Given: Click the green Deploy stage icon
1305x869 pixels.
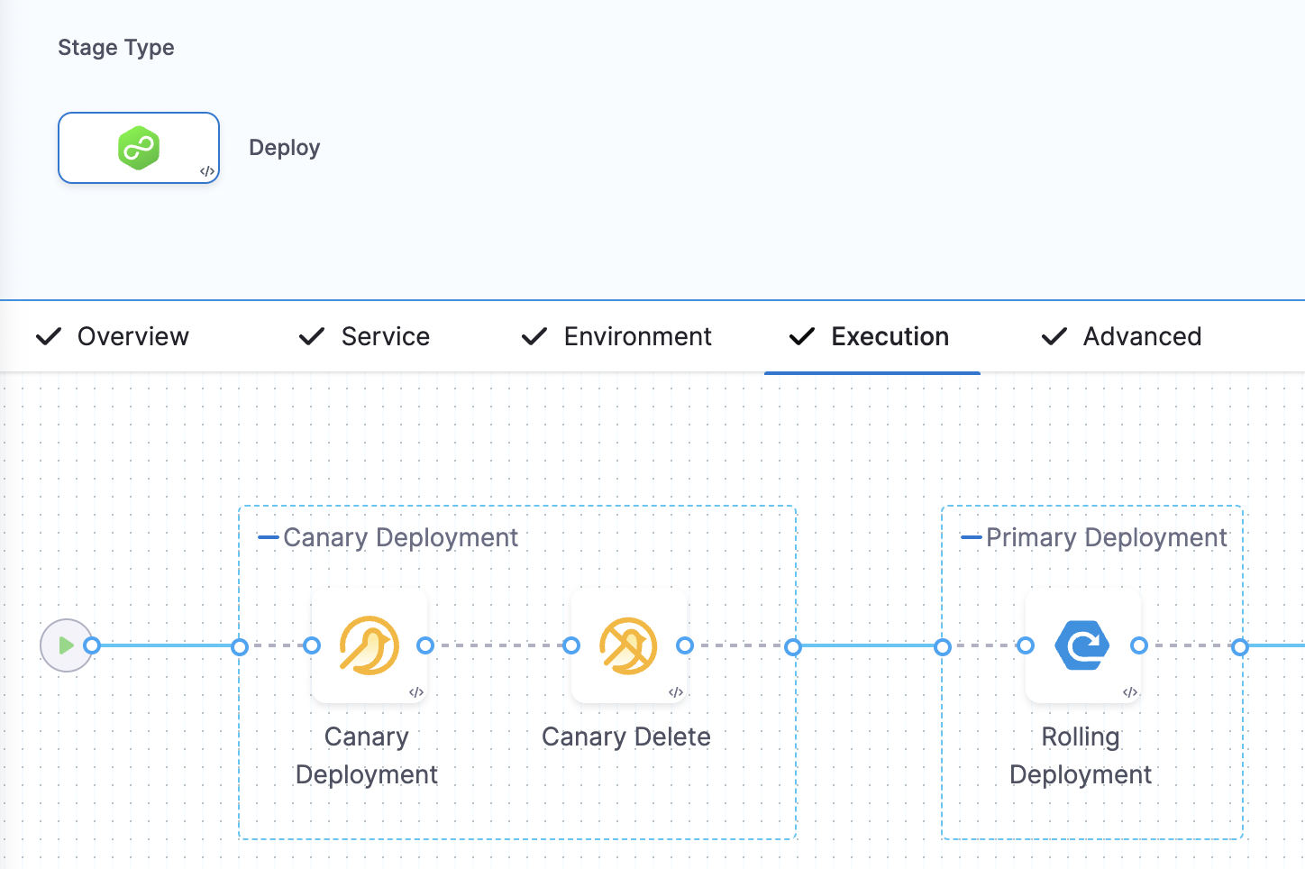Looking at the screenshot, I should [x=138, y=147].
